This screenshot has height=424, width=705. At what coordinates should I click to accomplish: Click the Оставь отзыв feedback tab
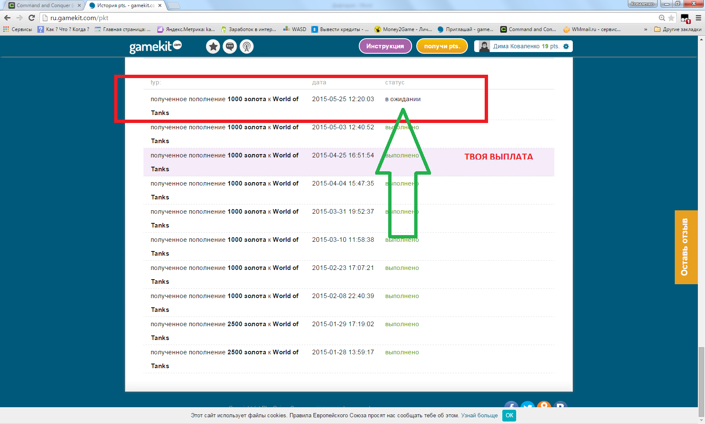click(686, 247)
